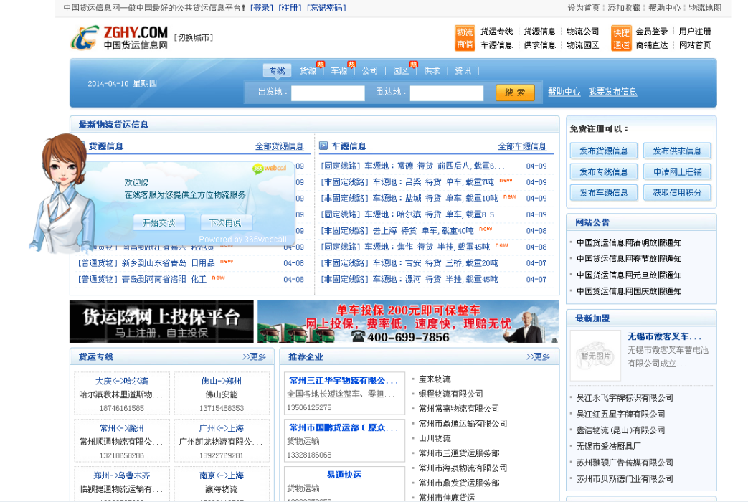Open 物流地图 in top bar
This screenshot has width=748, height=502.
click(x=705, y=8)
